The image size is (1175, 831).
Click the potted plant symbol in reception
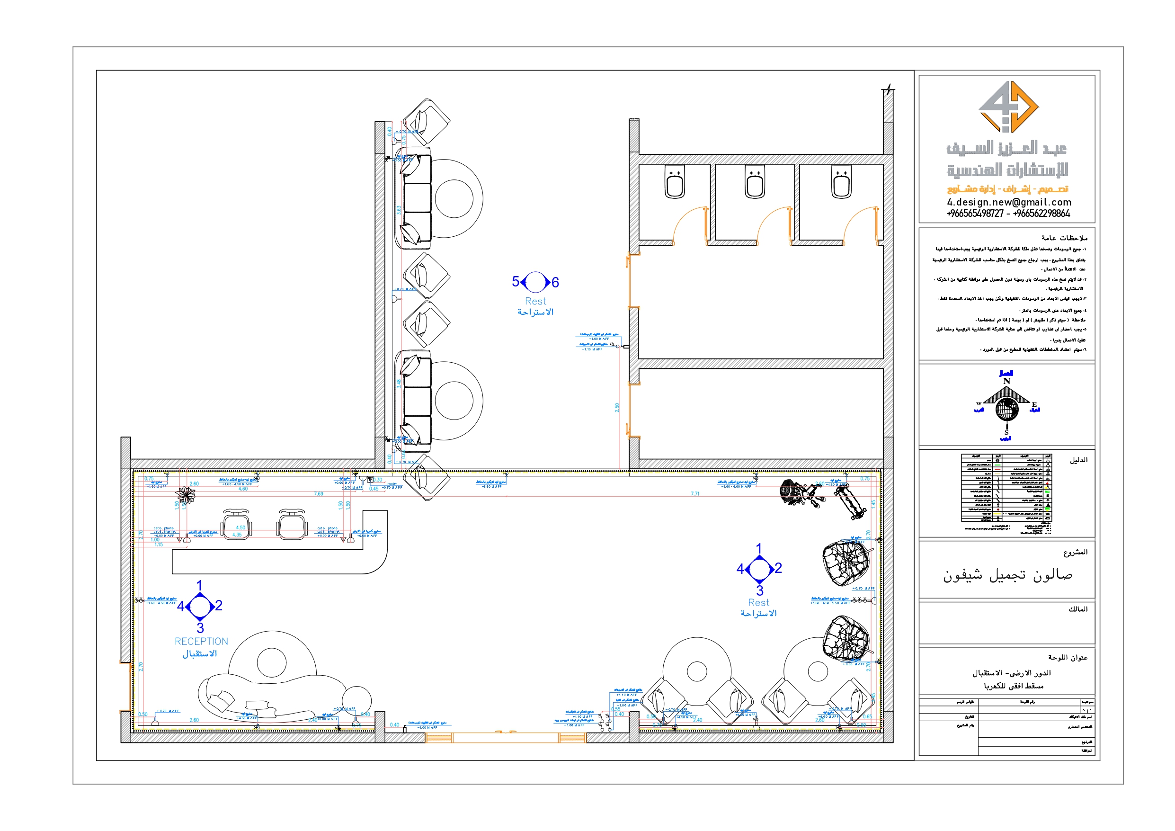(185, 495)
